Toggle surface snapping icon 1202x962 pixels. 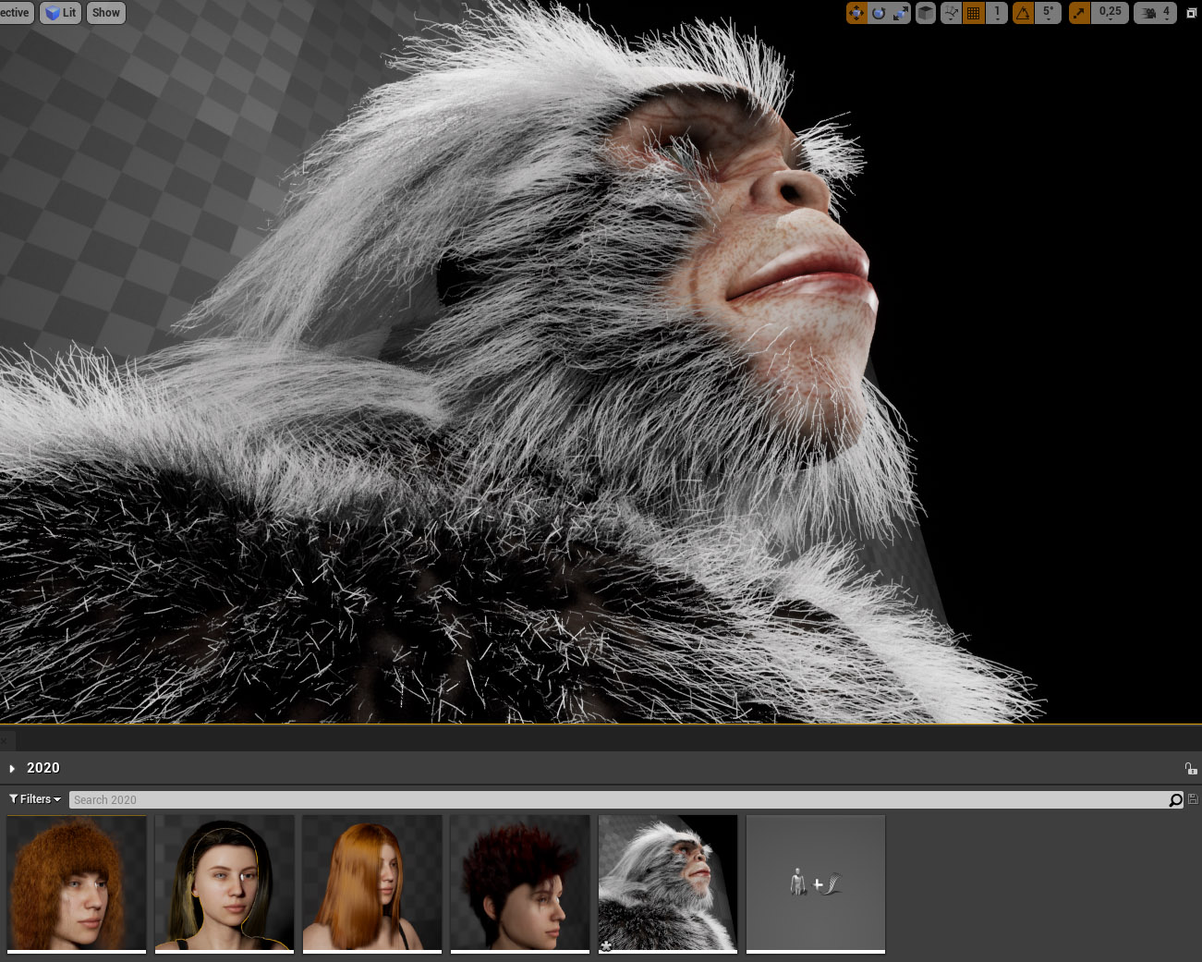952,13
